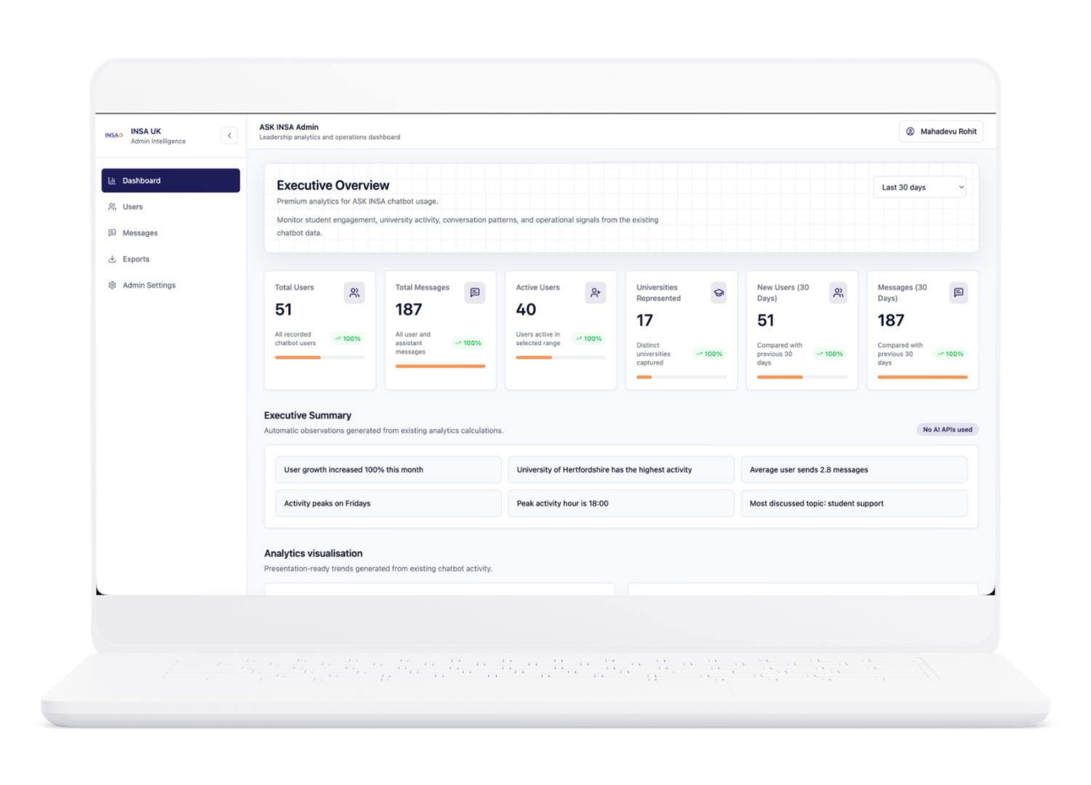Click the 100% trend badge on Total Users
Screen dimensions: 1091x785
coord(348,339)
